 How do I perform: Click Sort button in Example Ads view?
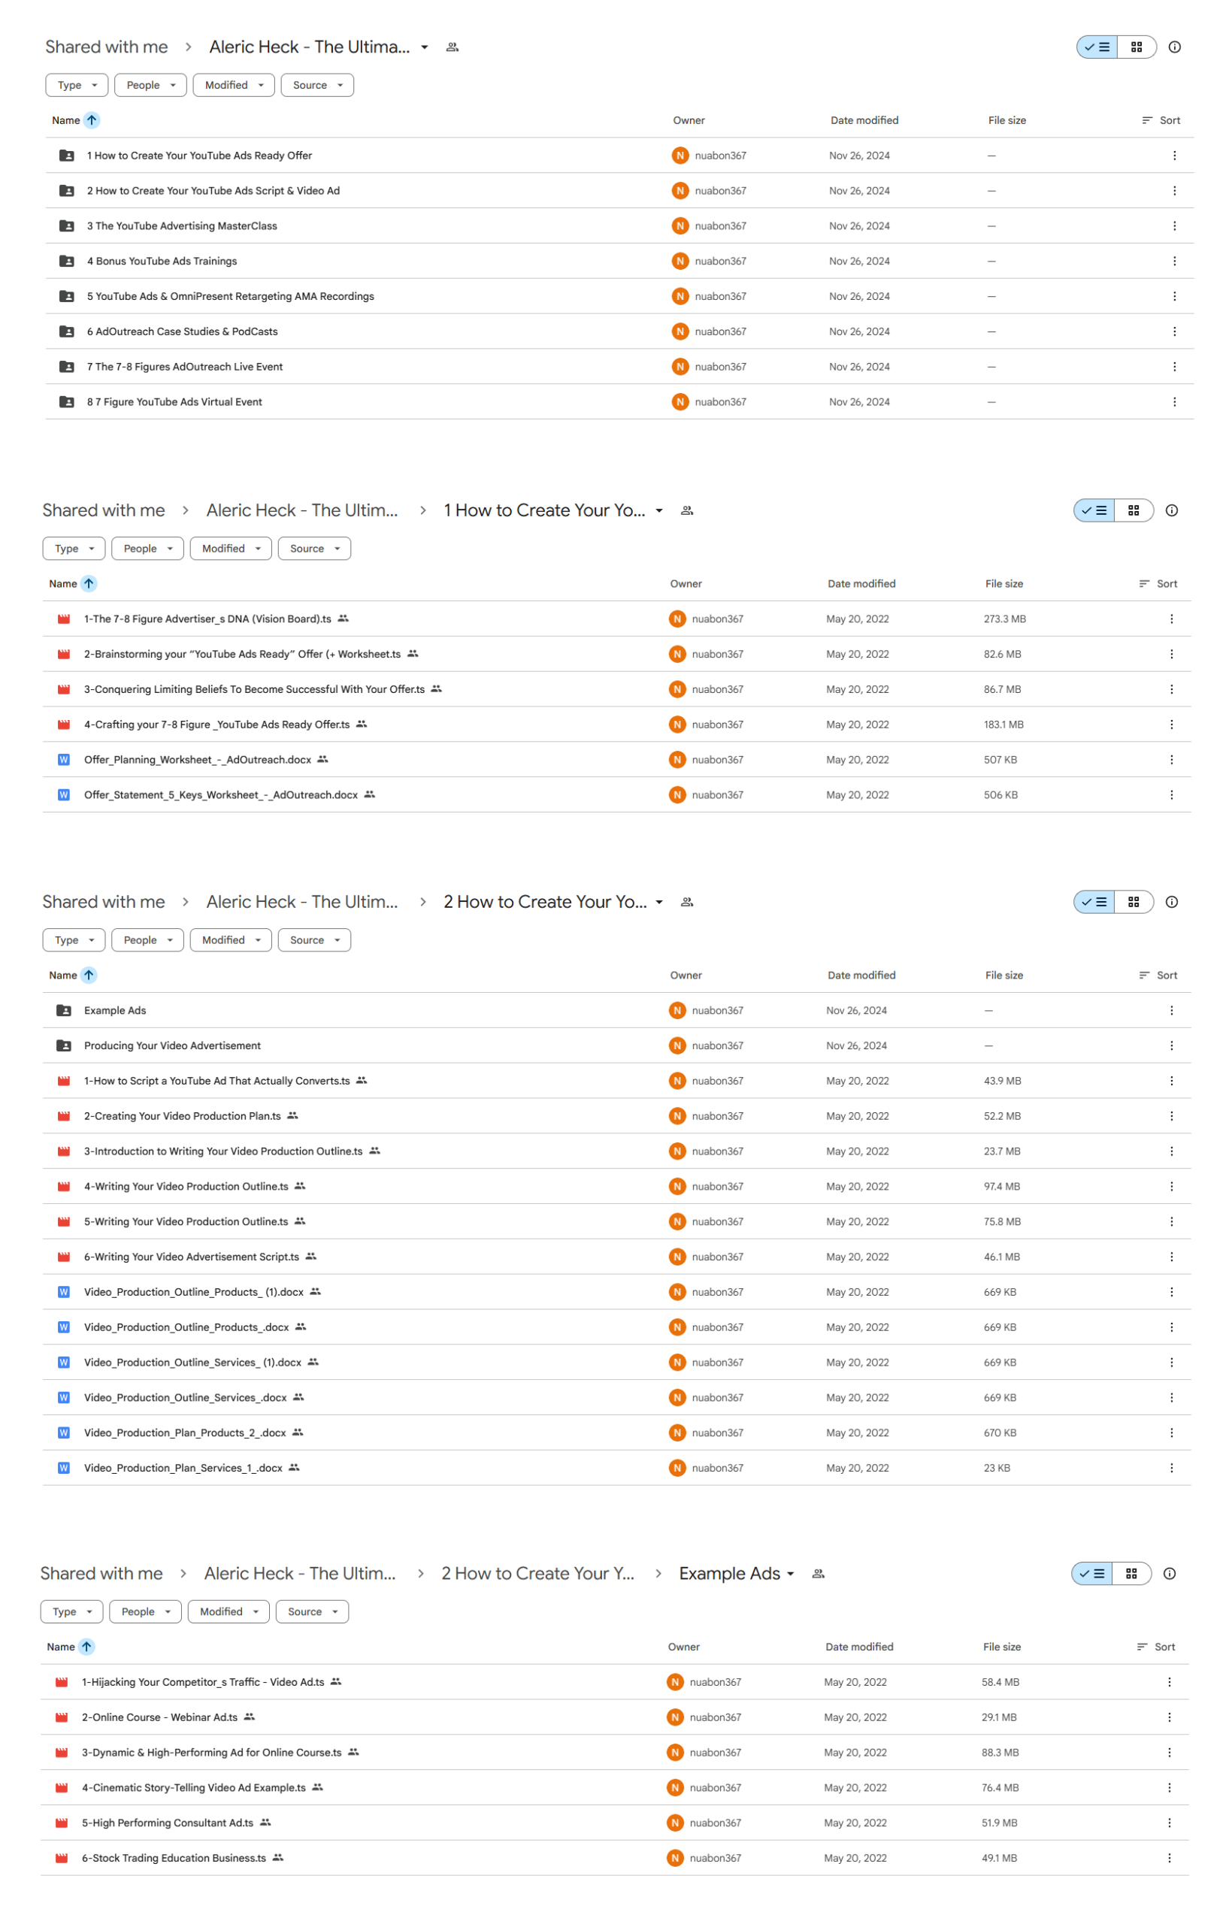click(1155, 1646)
